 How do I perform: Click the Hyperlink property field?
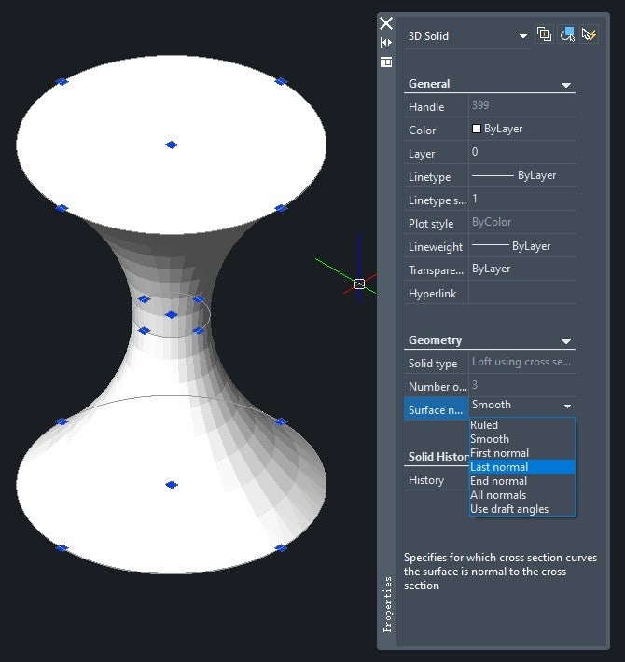click(x=522, y=293)
